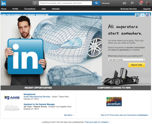Click the LinkedIn logo in the header
Screen dimensions: 152x124
(x=4, y=3)
